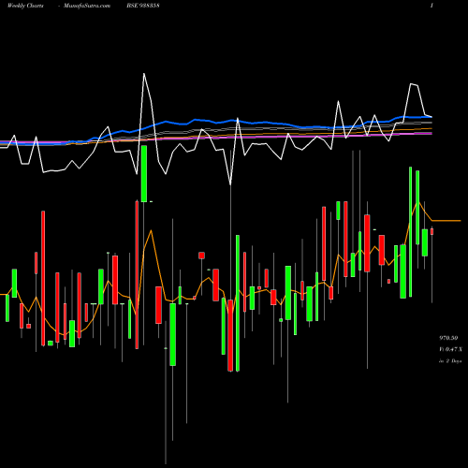
Task: Click the 'V: 0.47 X' volume text
Action: [x=450, y=349]
